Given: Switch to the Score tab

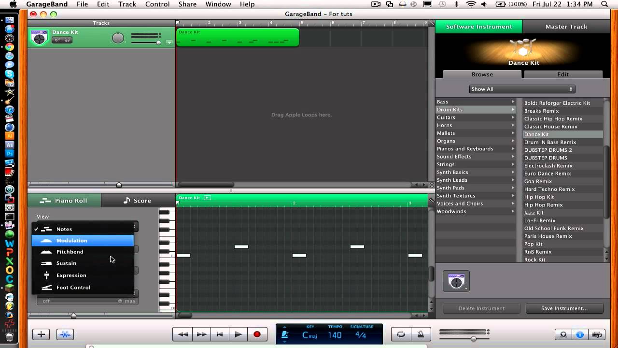Looking at the screenshot, I should (x=138, y=200).
